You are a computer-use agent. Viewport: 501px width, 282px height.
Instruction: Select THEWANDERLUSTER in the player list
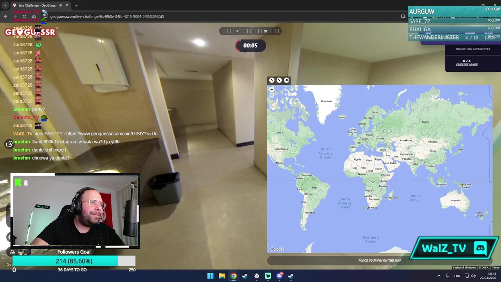point(434,38)
